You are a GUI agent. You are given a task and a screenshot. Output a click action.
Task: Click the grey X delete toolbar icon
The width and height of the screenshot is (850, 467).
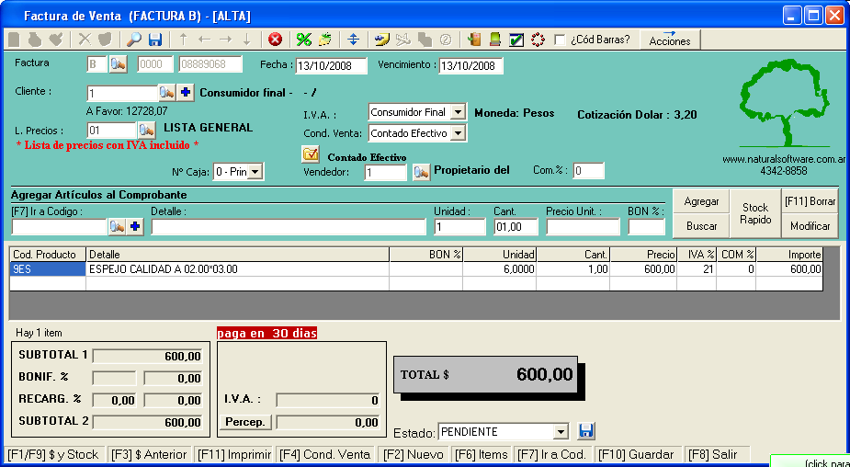[85, 40]
